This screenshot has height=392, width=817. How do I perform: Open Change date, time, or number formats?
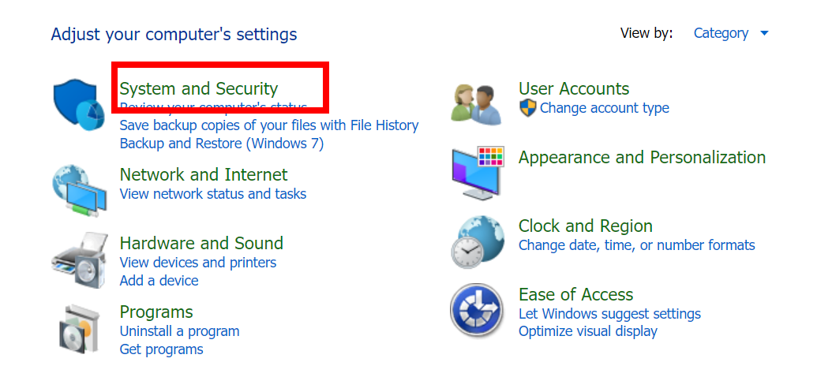(x=636, y=245)
